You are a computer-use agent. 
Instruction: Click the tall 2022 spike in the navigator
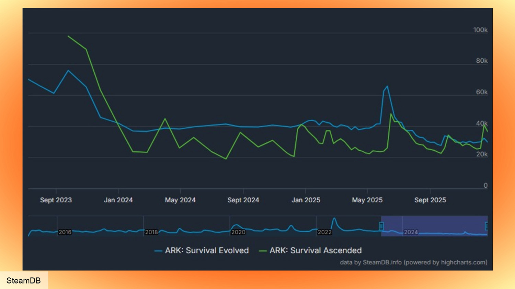pyautogui.click(x=334, y=219)
